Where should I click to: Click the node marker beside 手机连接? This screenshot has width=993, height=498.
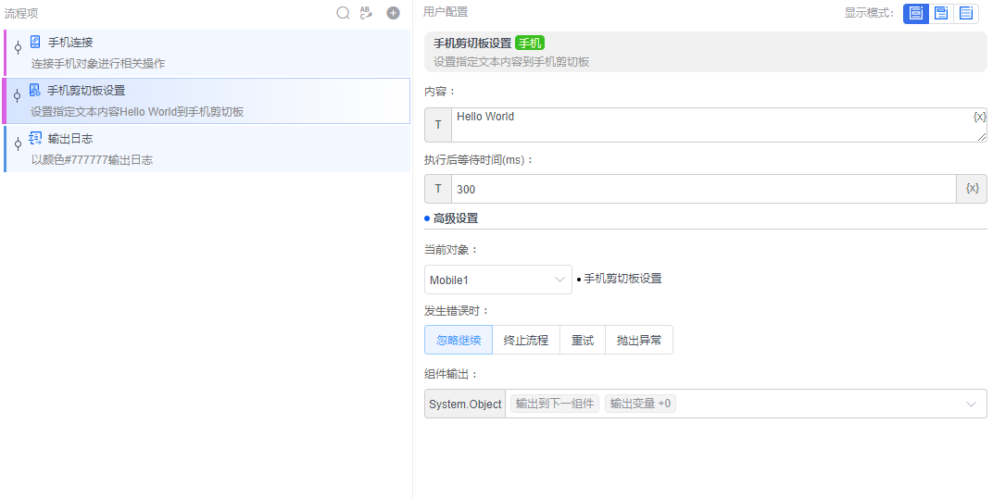tap(18, 47)
